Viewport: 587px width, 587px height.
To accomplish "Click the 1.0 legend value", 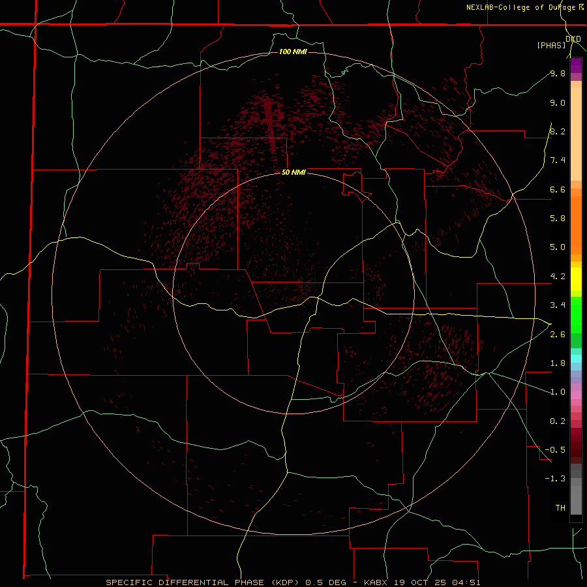I will [x=558, y=392].
